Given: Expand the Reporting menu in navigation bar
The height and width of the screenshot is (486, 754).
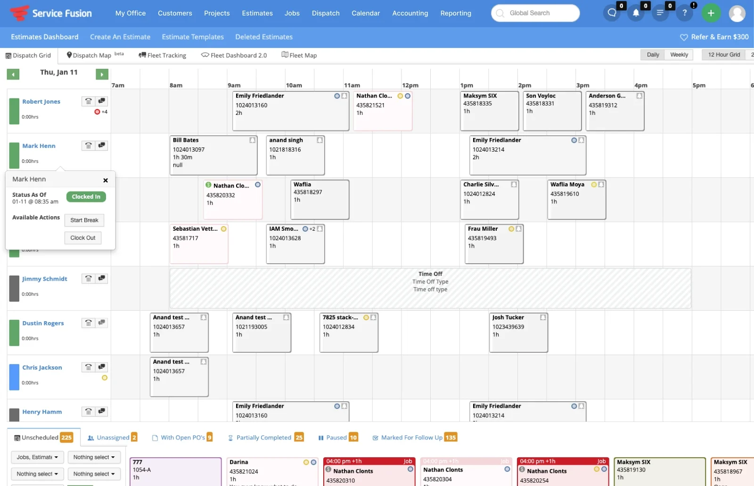Looking at the screenshot, I should pos(455,13).
